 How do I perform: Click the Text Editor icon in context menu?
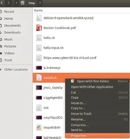click(x=72, y=81)
